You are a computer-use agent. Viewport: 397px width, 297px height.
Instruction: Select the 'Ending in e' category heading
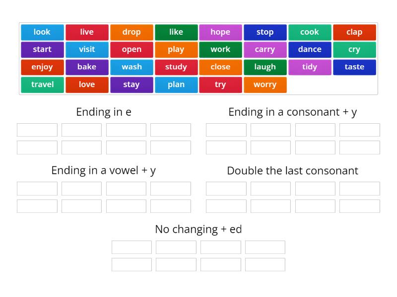tap(103, 112)
